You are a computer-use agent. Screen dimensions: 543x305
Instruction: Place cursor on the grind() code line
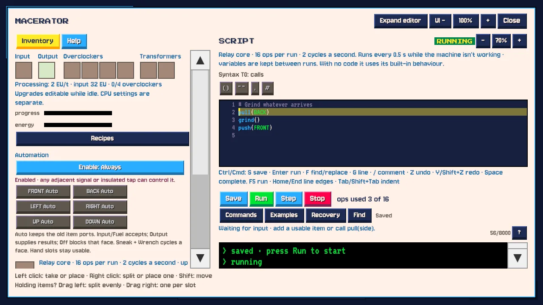click(x=249, y=120)
